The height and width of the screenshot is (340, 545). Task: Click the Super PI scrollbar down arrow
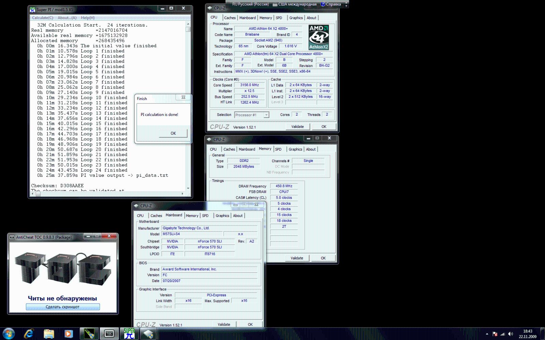(x=188, y=188)
